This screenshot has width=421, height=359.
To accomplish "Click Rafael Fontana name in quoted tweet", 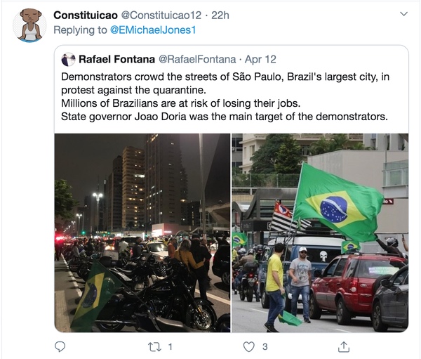I will (x=116, y=59).
